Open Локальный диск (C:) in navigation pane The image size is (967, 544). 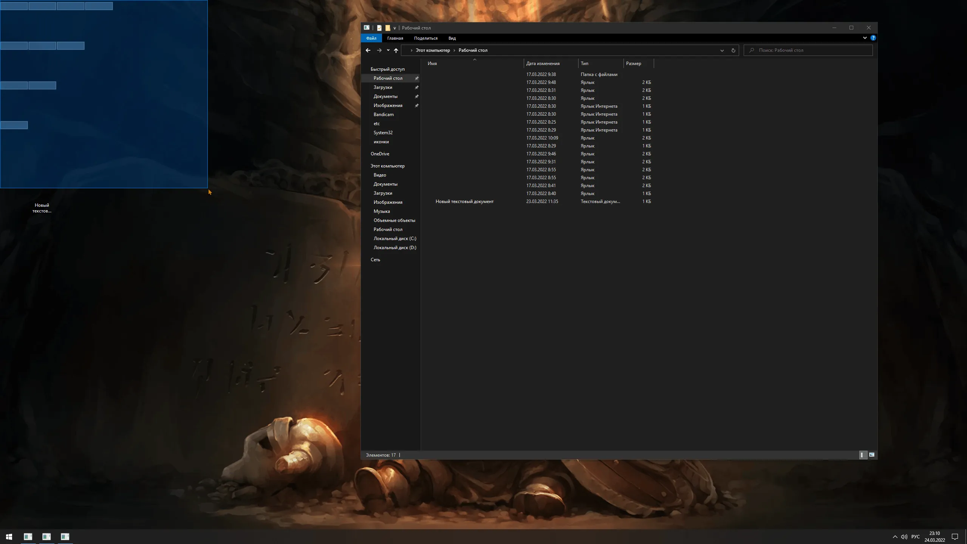click(x=395, y=239)
